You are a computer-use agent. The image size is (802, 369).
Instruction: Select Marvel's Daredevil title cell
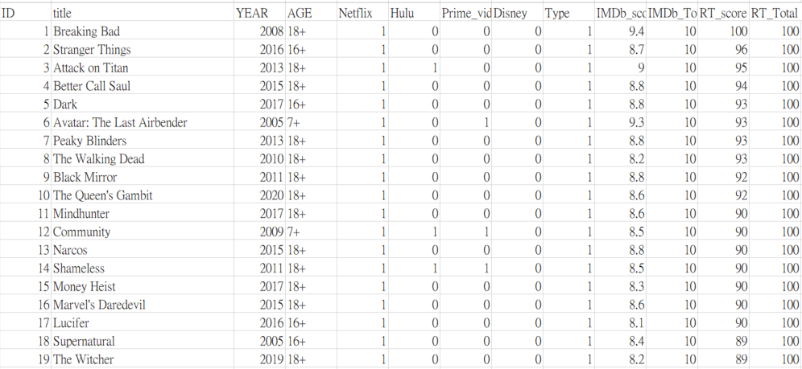(x=143, y=305)
